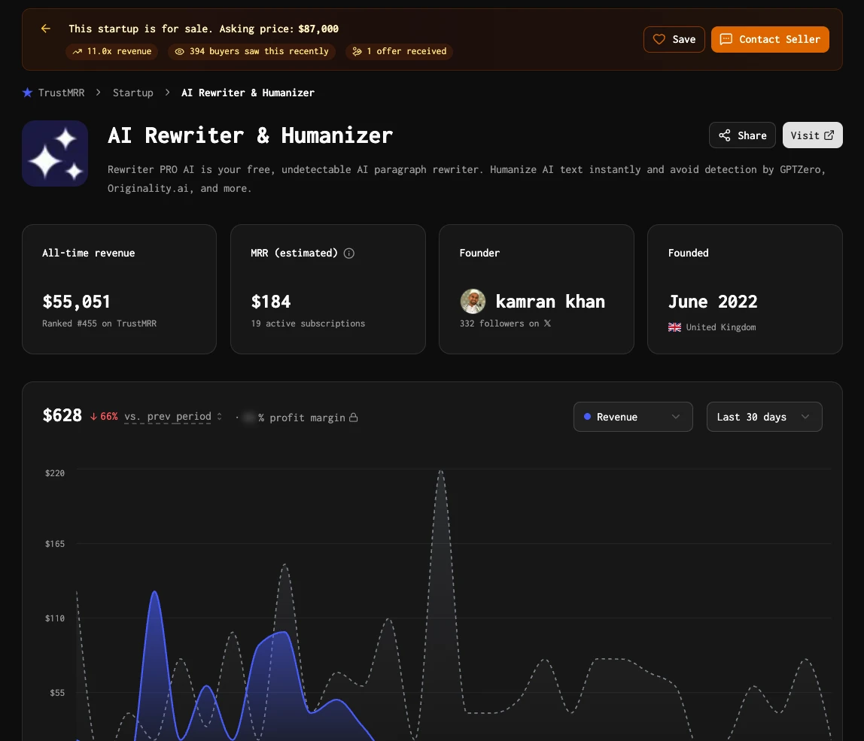Open the TrustMRR breadcrumb link

[x=61, y=93]
